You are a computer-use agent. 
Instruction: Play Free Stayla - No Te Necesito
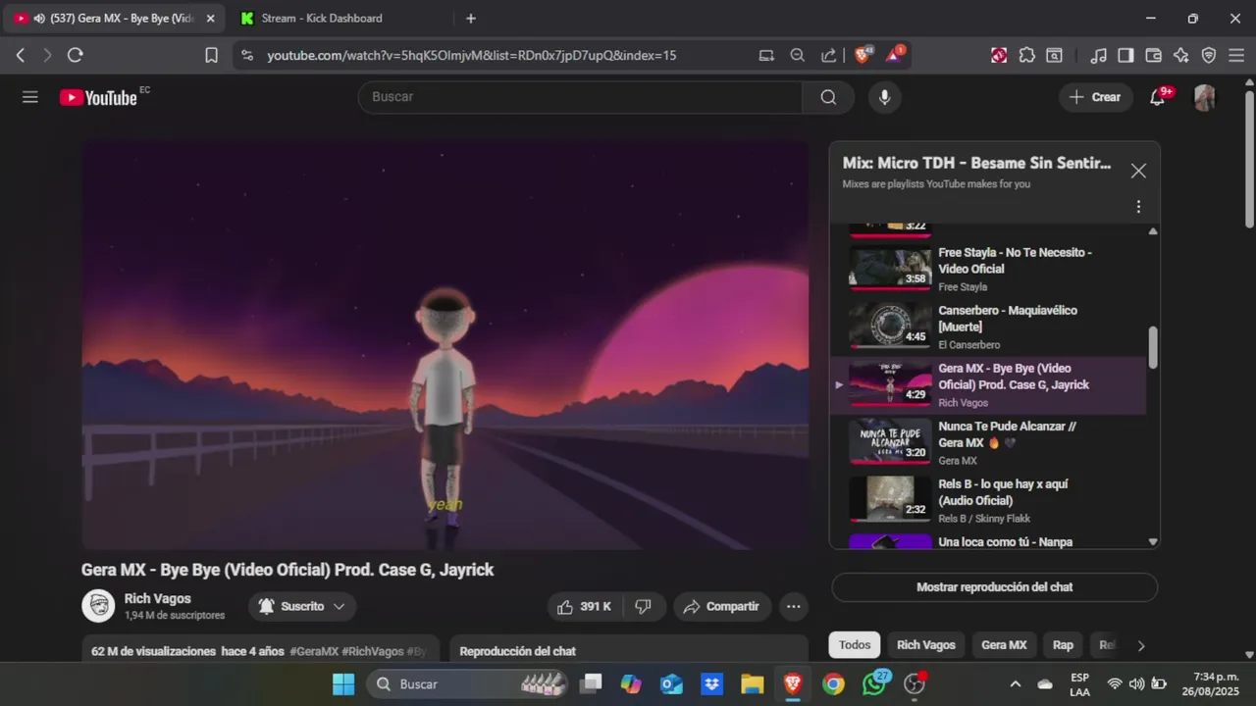click(x=988, y=270)
